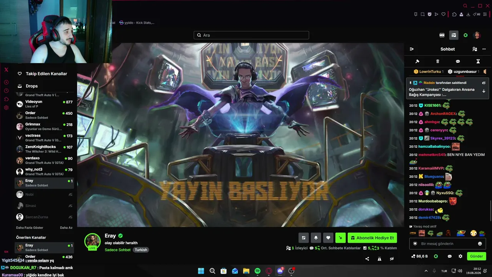
Task: Select the Grimnax channel in sidebar
Action: [x=45, y=127]
